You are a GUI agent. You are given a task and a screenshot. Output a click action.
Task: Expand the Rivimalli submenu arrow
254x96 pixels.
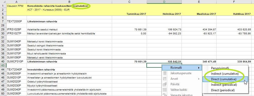coord(199,68)
